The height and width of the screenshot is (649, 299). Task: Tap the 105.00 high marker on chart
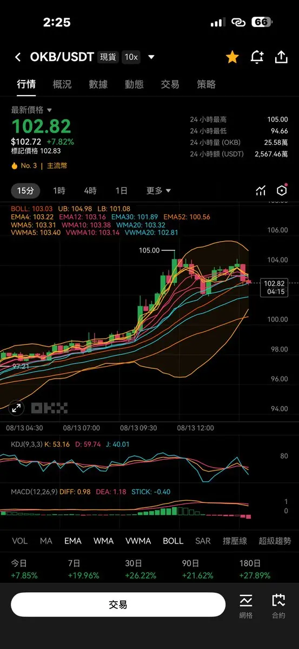tap(149, 250)
